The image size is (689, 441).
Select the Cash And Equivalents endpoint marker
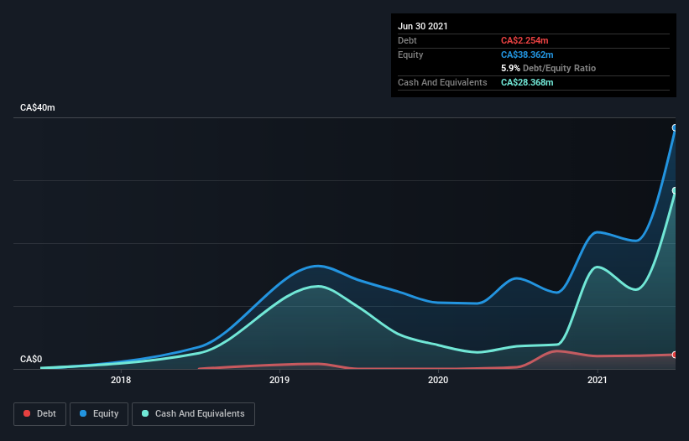[675, 190]
